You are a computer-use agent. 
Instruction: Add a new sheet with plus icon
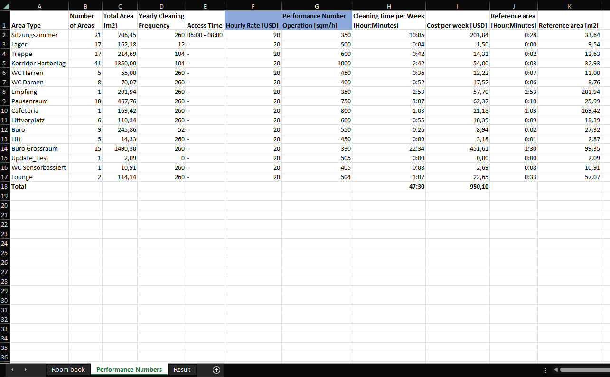[216, 369]
